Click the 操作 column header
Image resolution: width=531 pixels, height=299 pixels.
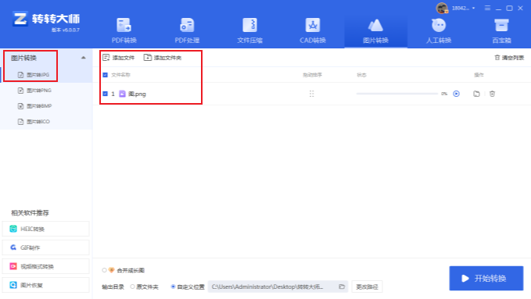click(479, 75)
